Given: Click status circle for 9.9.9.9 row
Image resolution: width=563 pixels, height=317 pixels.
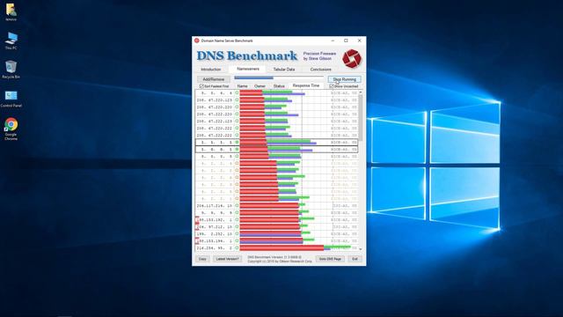Looking at the screenshot, I should [237, 213].
